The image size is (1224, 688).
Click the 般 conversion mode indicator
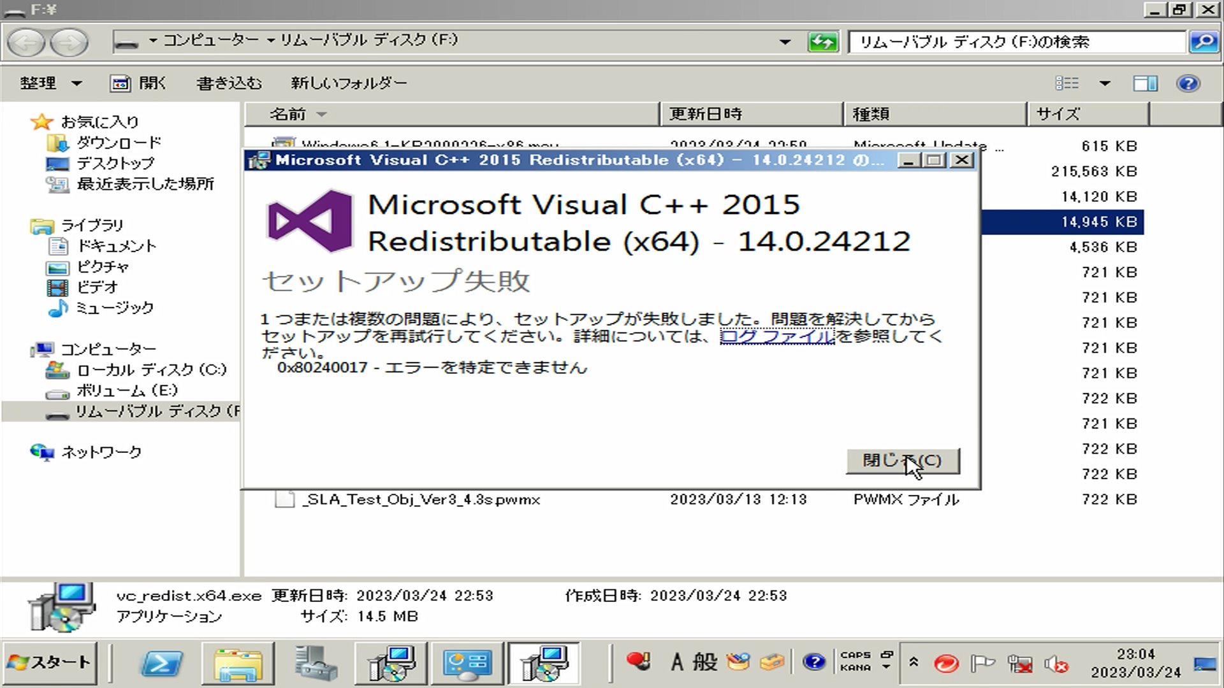point(704,662)
